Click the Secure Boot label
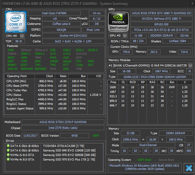195x175 pixels. (x=166, y=160)
